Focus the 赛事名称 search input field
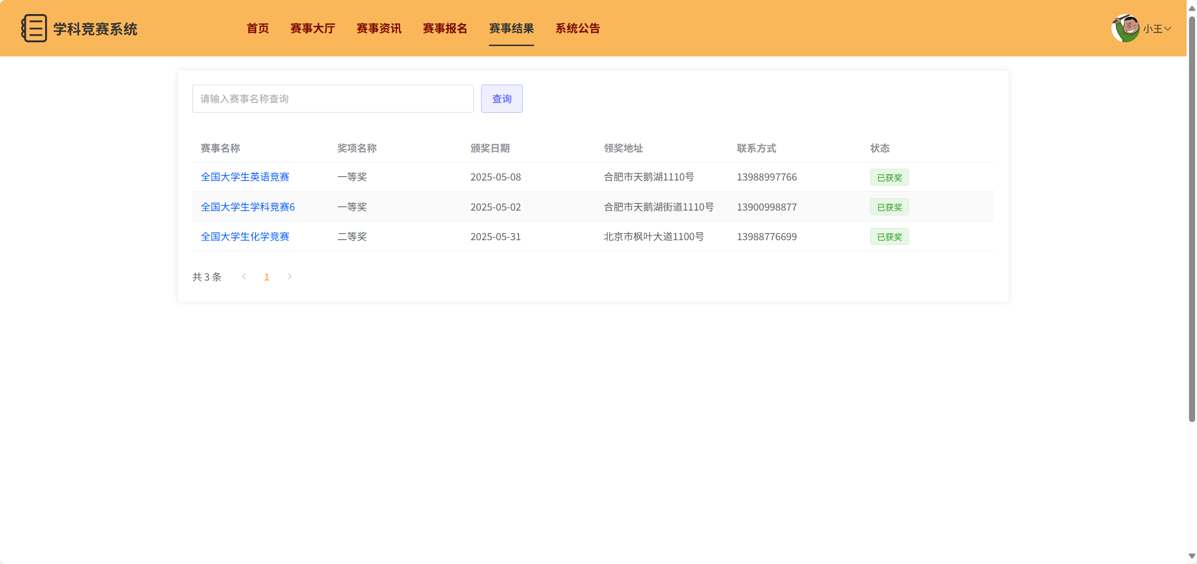This screenshot has width=1197, height=564. point(333,99)
